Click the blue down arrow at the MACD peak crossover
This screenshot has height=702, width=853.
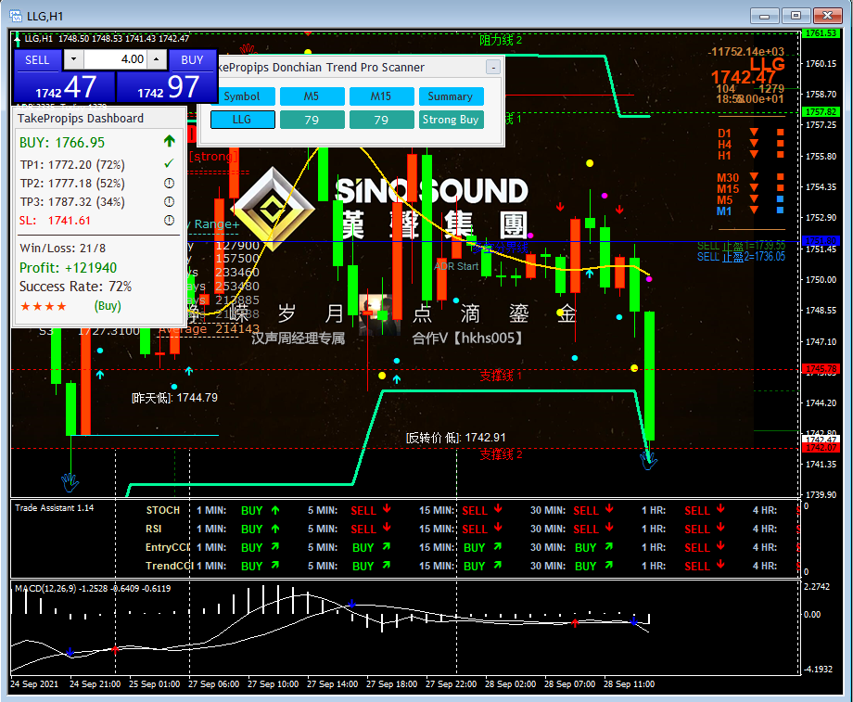pos(352,604)
